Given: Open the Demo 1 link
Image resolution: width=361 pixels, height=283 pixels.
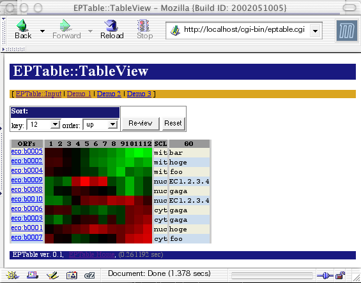Looking at the screenshot, I should coord(79,94).
